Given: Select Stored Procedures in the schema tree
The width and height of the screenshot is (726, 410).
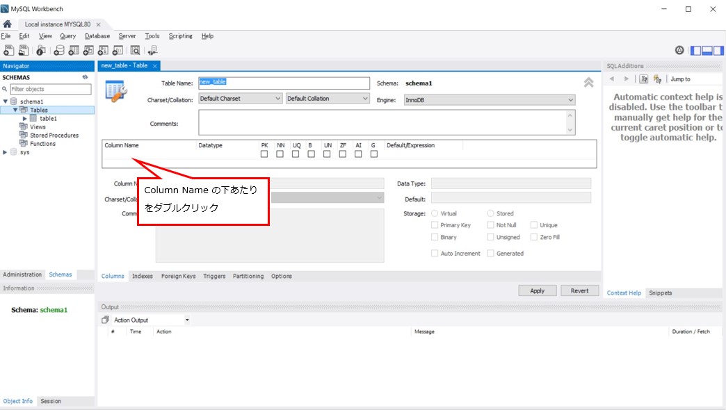Looking at the screenshot, I should coord(54,135).
